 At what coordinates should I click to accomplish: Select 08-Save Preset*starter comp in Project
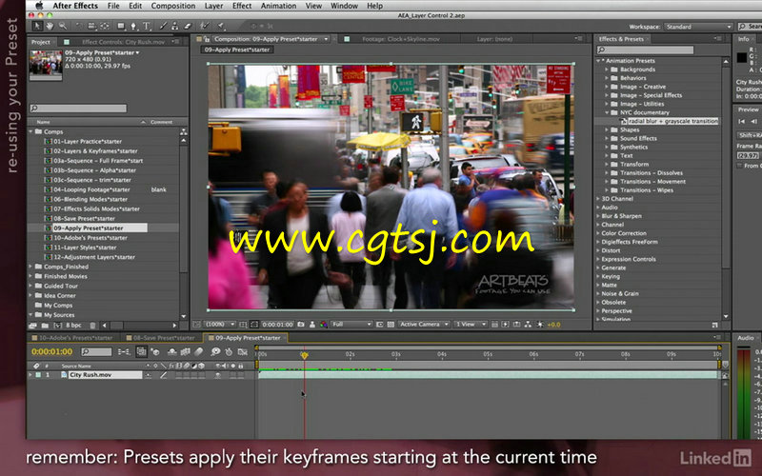pos(84,219)
